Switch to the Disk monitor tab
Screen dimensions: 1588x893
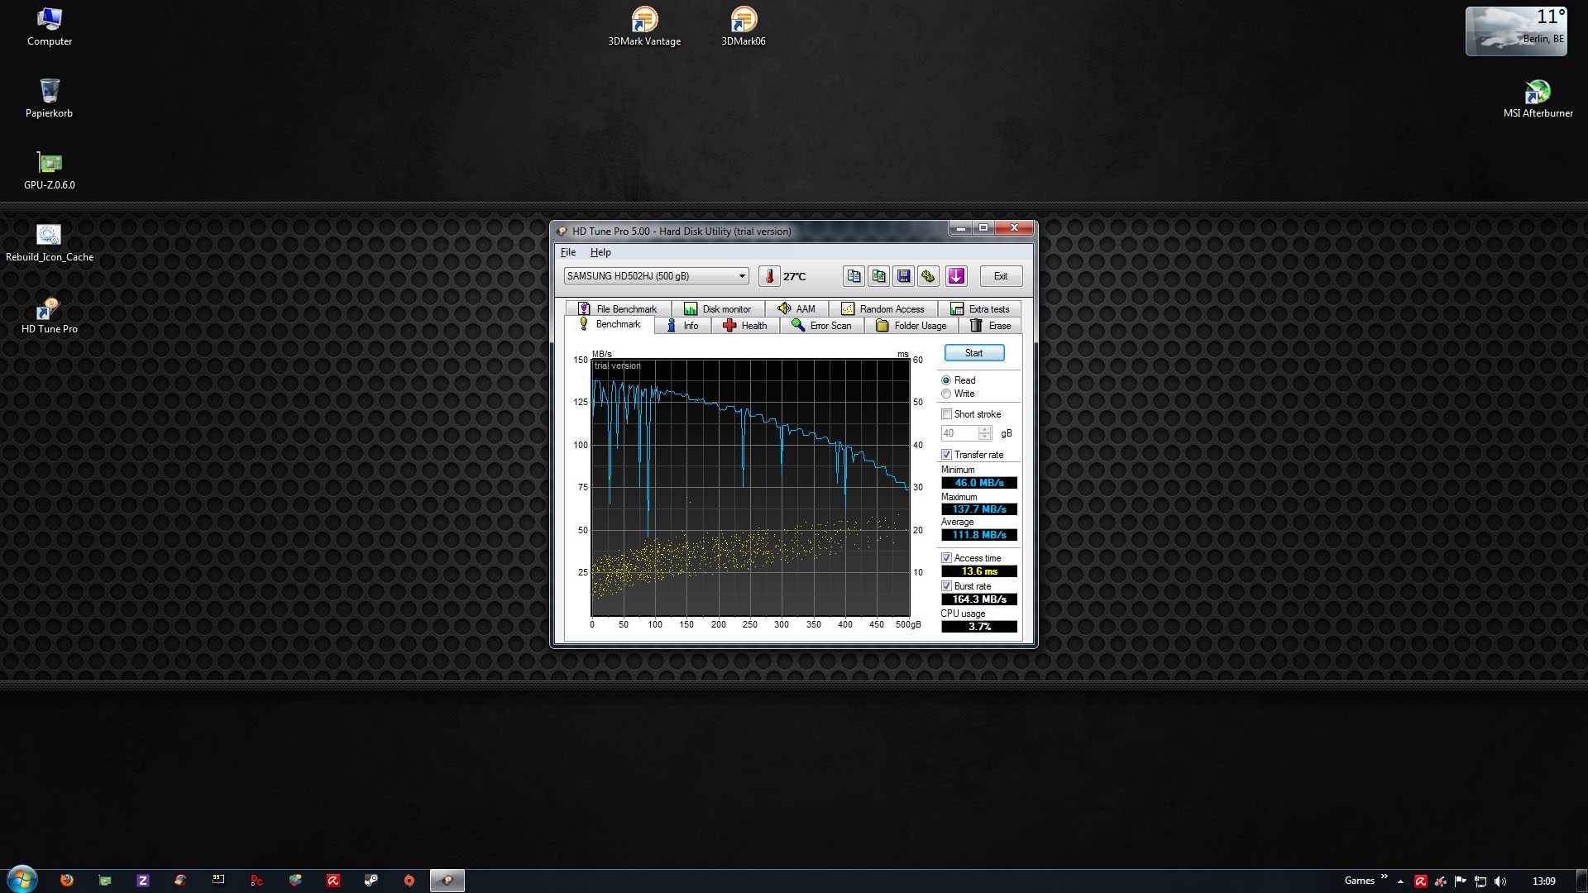coord(718,308)
